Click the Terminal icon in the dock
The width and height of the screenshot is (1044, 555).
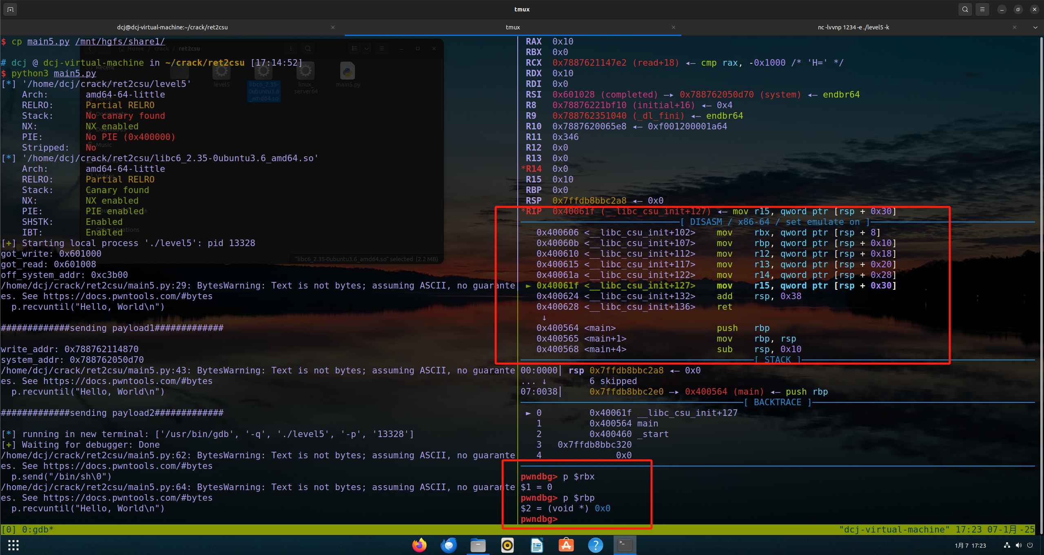click(625, 545)
